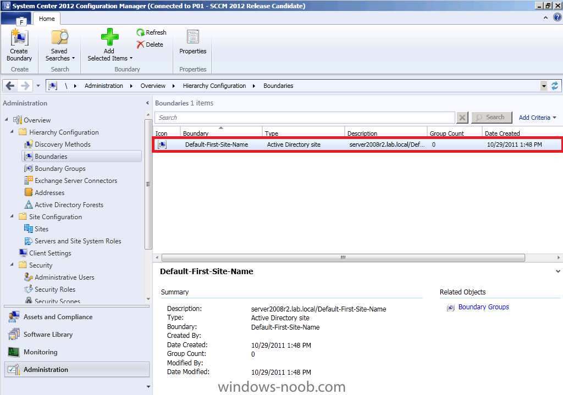
Task: Click Administration in the breadcrumb
Action: pos(104,86)
